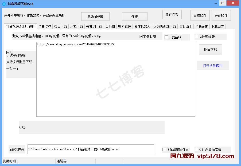Open the 私信机器人 tab

(x=142, y=27)
